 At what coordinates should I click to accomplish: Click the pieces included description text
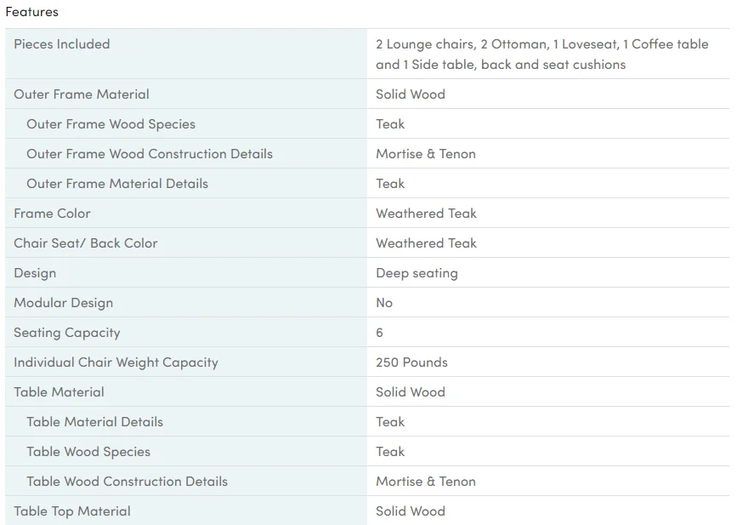[x=542, y=54]
